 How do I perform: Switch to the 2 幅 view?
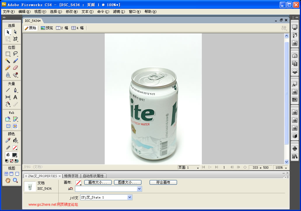(62, 28)
